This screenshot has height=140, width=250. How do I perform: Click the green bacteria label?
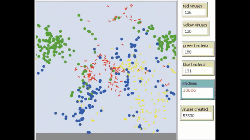196,46
